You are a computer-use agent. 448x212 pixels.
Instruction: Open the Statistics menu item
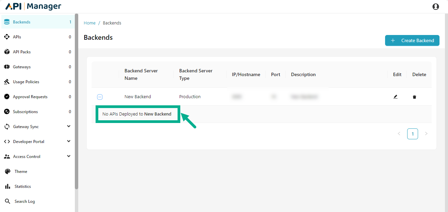click(22, 187)
